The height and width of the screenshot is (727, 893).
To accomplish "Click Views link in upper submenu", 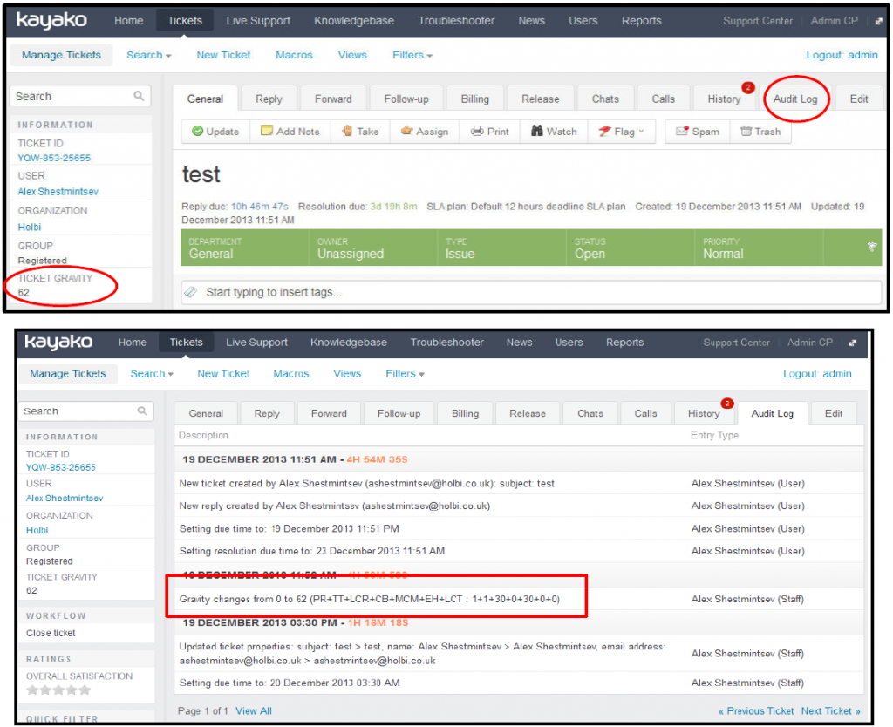I will click(x=352, y=55).
